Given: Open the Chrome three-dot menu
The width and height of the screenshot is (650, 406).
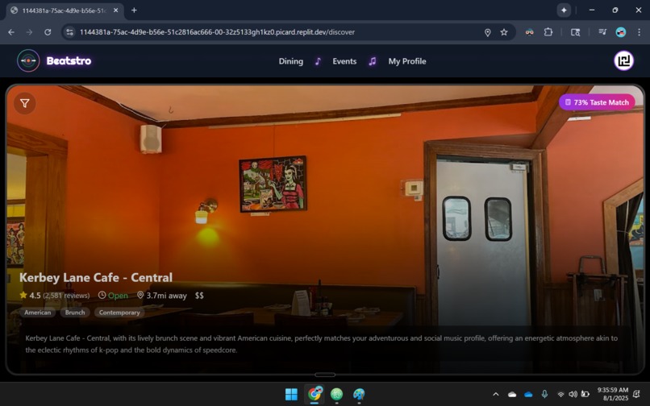Looking at the screenshot, I should point(639,32).
